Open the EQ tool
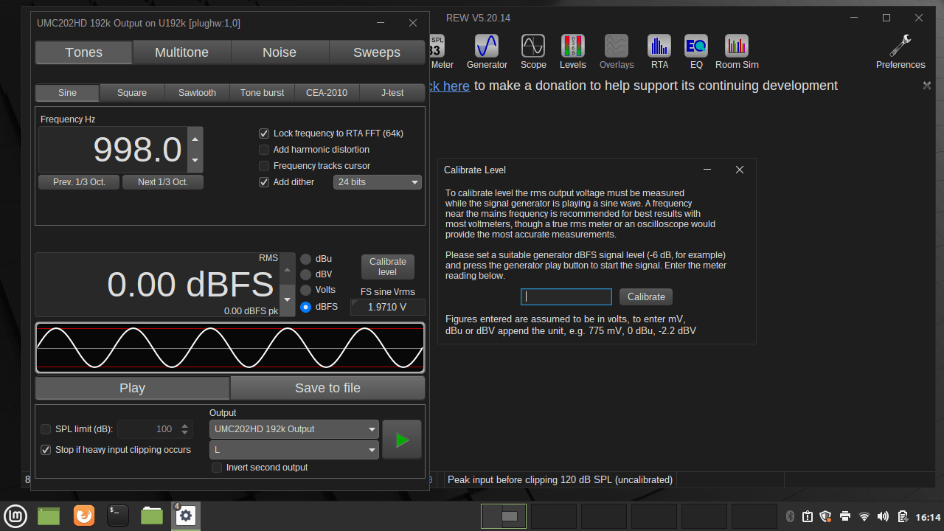Image resolution: width=944 pixels, height=531 pixels. (x=696, y=52)
